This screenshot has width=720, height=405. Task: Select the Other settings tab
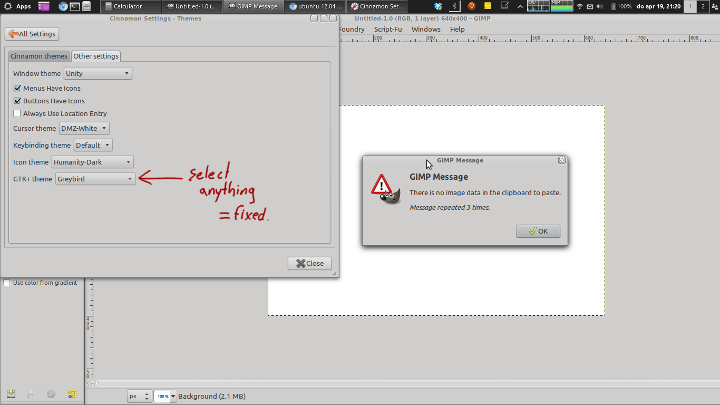95,56
